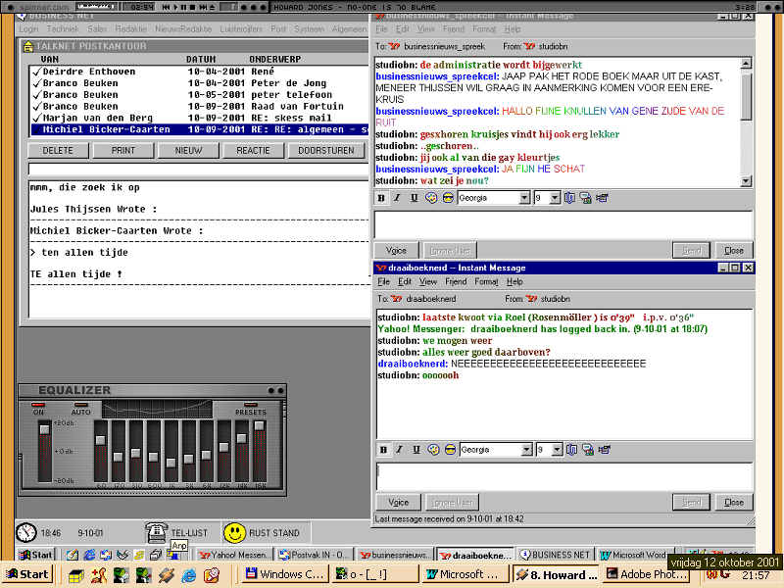Viewport: 784px width, 588px height.
Task: Open NieuwsRedaktie menu in Business Net
Action: point(181,29)
